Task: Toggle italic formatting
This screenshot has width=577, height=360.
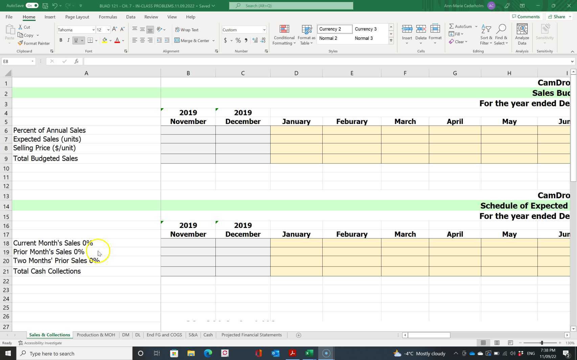Action: tap(68, 40)
